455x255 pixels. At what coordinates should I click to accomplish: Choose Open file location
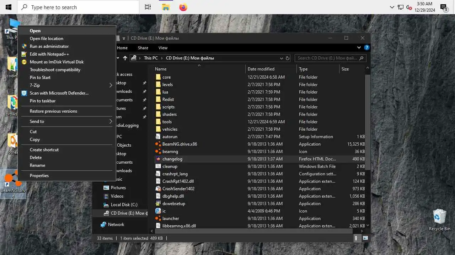click(x=67, y=39)
